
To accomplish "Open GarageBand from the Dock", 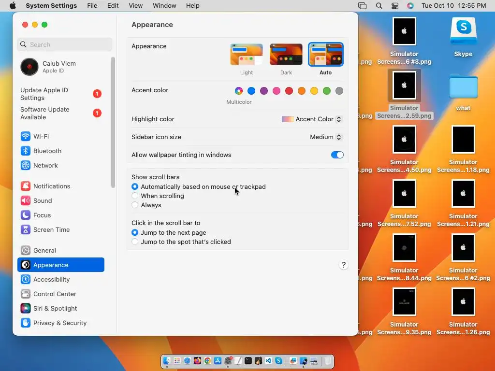I will [258, 360].
